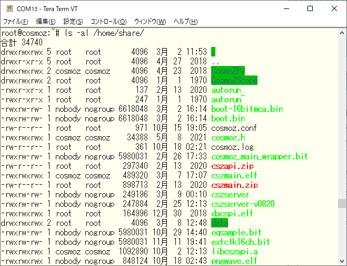Click the cosmoz_main_wrapper.bit filename
The width and height of the screenshot is (347, 266).
(x=259, y=156)
